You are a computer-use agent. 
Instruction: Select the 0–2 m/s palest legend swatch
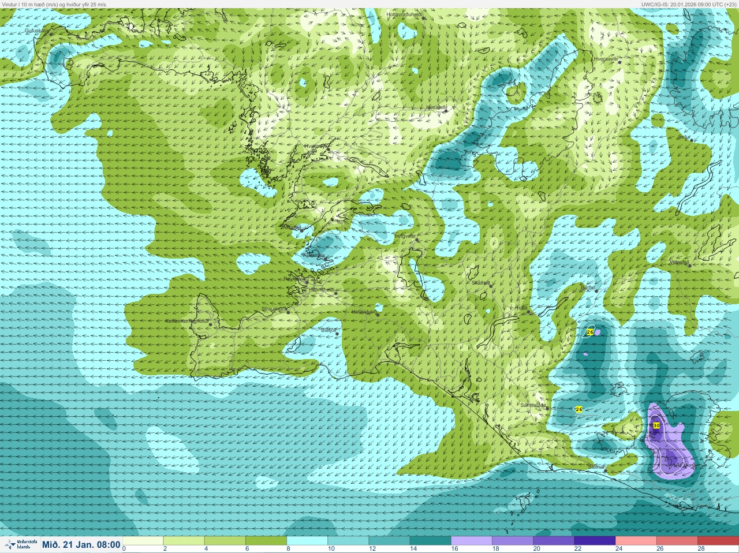coord(143,541)
